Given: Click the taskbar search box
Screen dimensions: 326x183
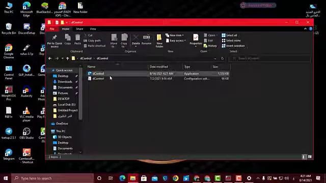Looking at the screenshot, I should pos(52,178).
